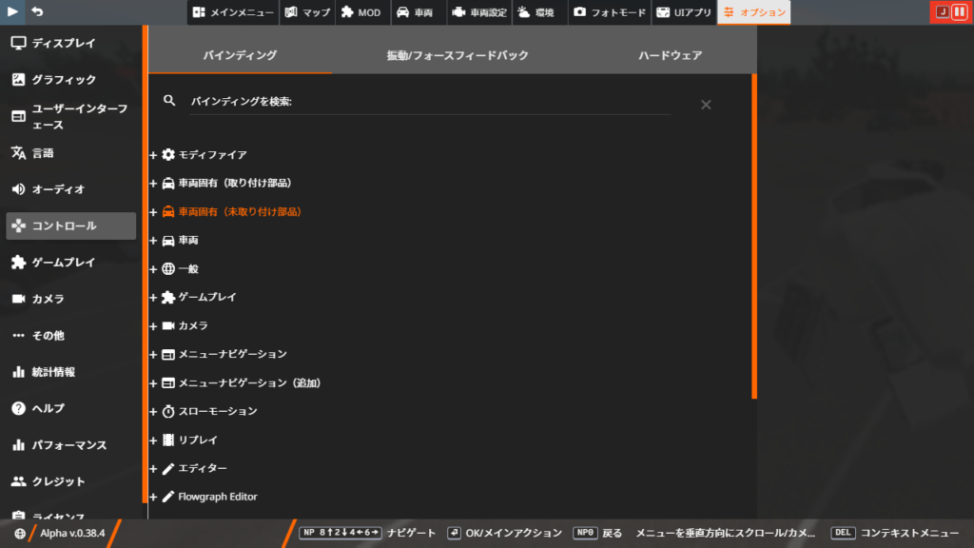Click the play icon at top-left
This screenshot has height=548, width=974.
coord(12,11)
